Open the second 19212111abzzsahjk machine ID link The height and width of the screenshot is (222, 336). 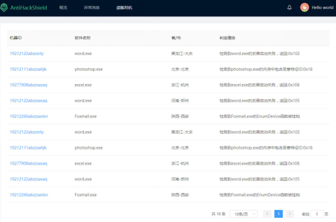[x=28, y=148]
